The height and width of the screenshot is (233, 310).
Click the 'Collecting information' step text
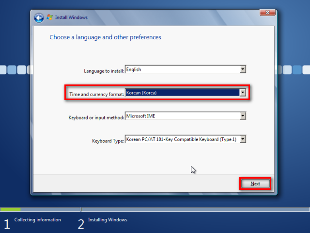tap(38, 220)
